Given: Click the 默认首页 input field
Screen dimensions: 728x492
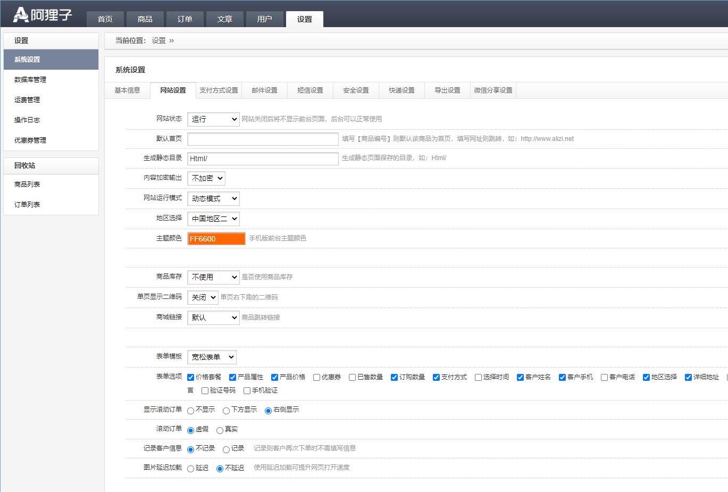Looking at the screenshot, I should click(263, 139).
